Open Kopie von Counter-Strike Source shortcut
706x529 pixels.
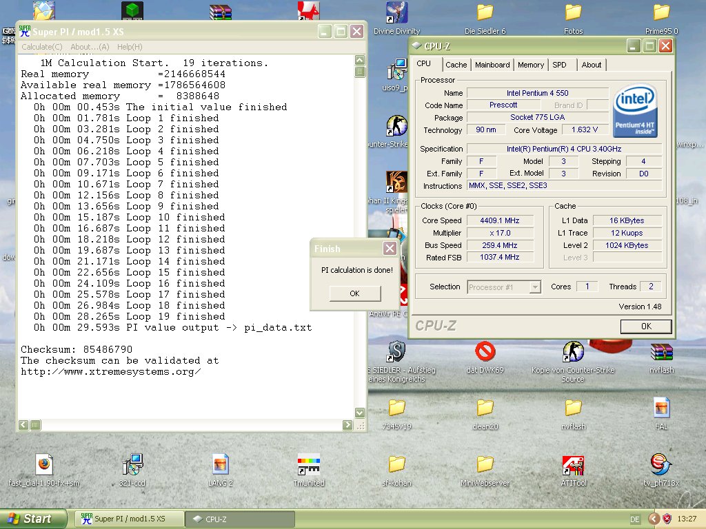573,351
